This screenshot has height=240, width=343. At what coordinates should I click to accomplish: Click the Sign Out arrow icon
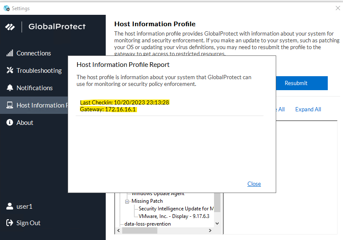(x=10, y=223)
